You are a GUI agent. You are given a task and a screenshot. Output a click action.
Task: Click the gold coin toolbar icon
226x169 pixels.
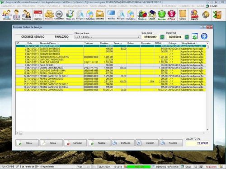pos(206,14)
